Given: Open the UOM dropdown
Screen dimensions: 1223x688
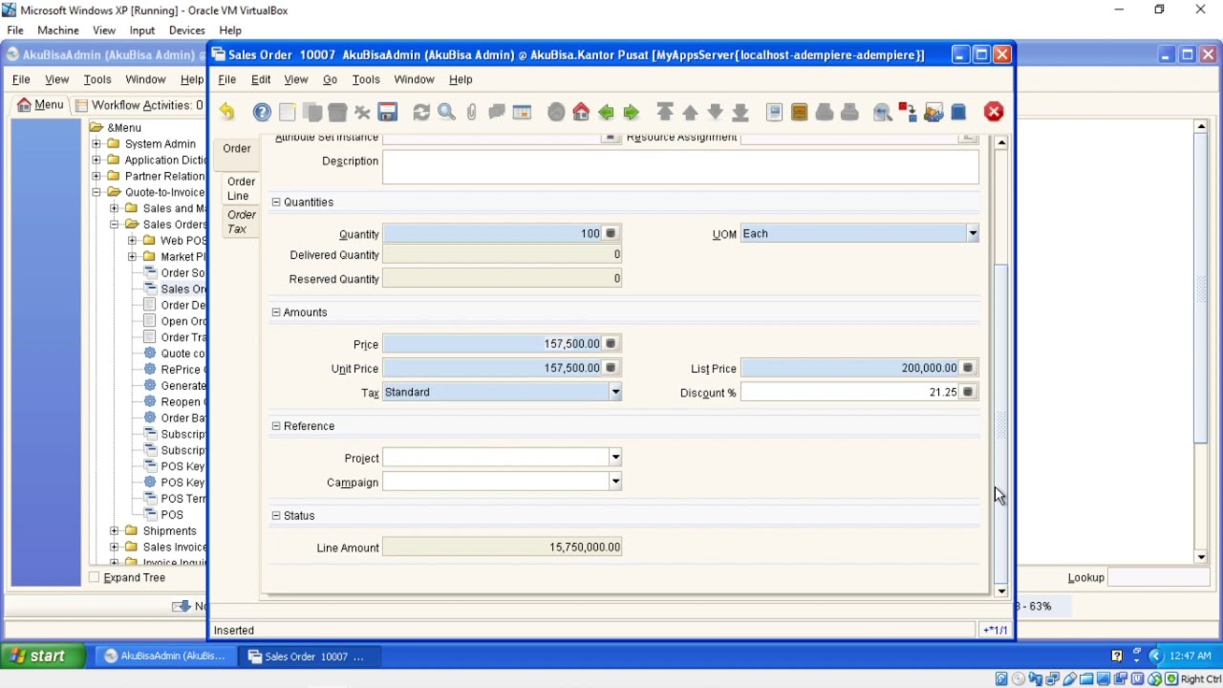Looking at the screenshot, I should click(x=972, y=233).
